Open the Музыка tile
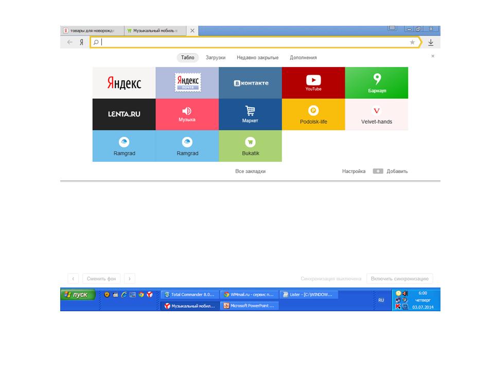Image resolution: width=494 pixels, height=371 pixels. click(187, 114)
